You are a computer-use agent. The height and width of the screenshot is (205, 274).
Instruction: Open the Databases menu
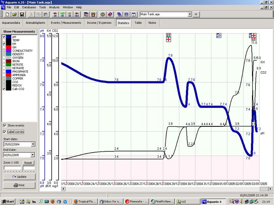click(x=29, y=7)
